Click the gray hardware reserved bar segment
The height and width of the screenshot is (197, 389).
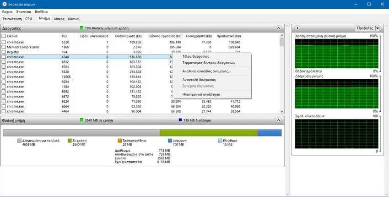click(81, 133)
